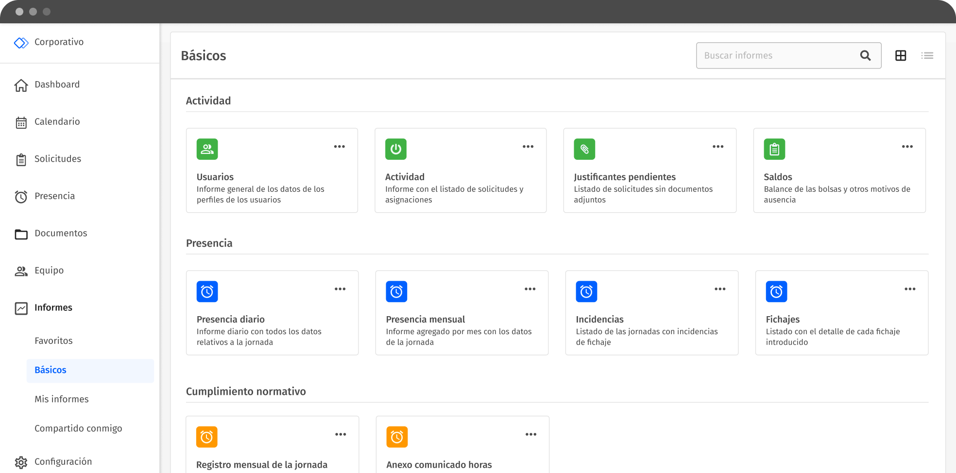Go to Compartido conmigo

(78, 428)
